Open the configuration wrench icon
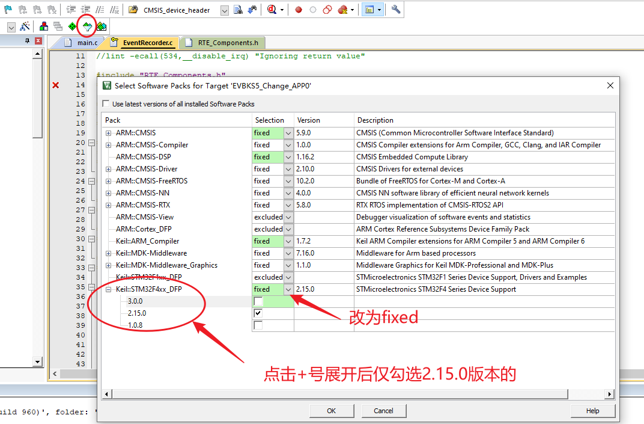Image resolution: width=644 pixels, height=424 pixels. (395, 9)
